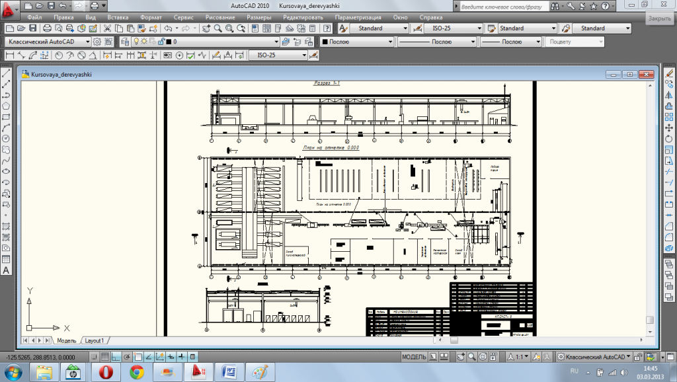Activate the Rotate tool
The image size is (677, 382).
click(x=669, y=139)
